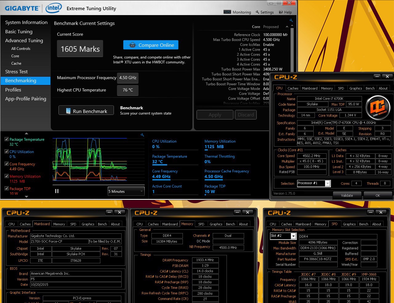Screen dimensions: 394x303
Task: Click the 1605 Marks score box
Action: click(x=80, y=49)
